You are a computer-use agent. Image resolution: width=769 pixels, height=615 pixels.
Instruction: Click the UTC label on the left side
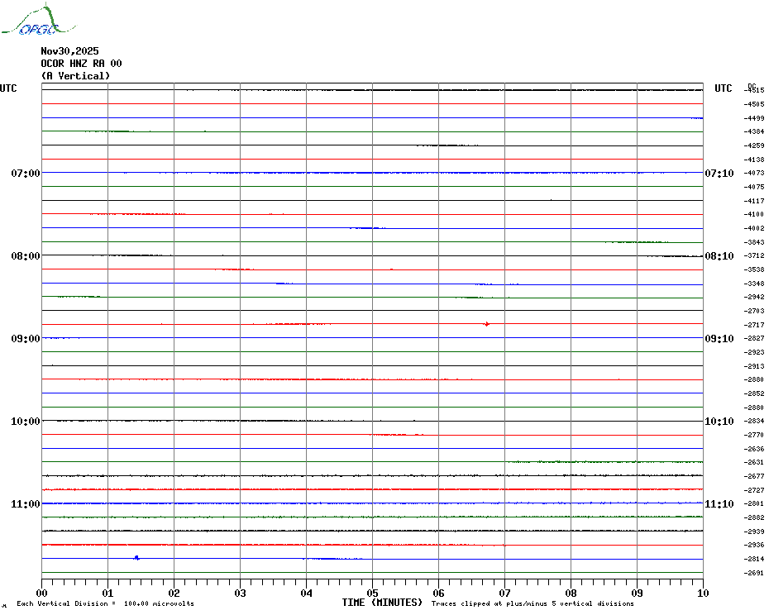(8, 88)
